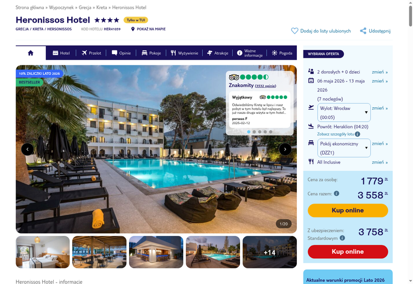Screen dimensions: 413x284
Task: Click info icon next to Cena razem
Action: [337, 193]
